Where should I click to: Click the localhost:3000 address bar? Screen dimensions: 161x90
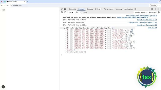pyautogui.click(x=80, y=5)
